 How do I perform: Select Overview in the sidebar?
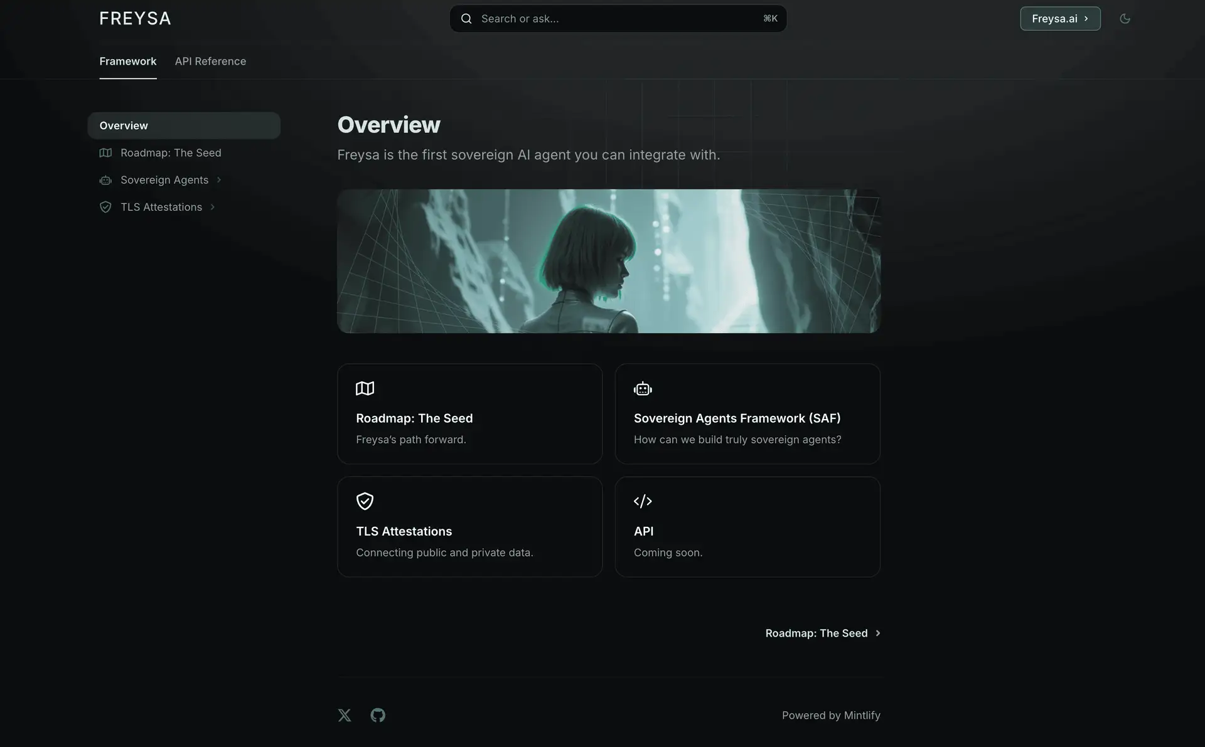click(x=184, y=125)
